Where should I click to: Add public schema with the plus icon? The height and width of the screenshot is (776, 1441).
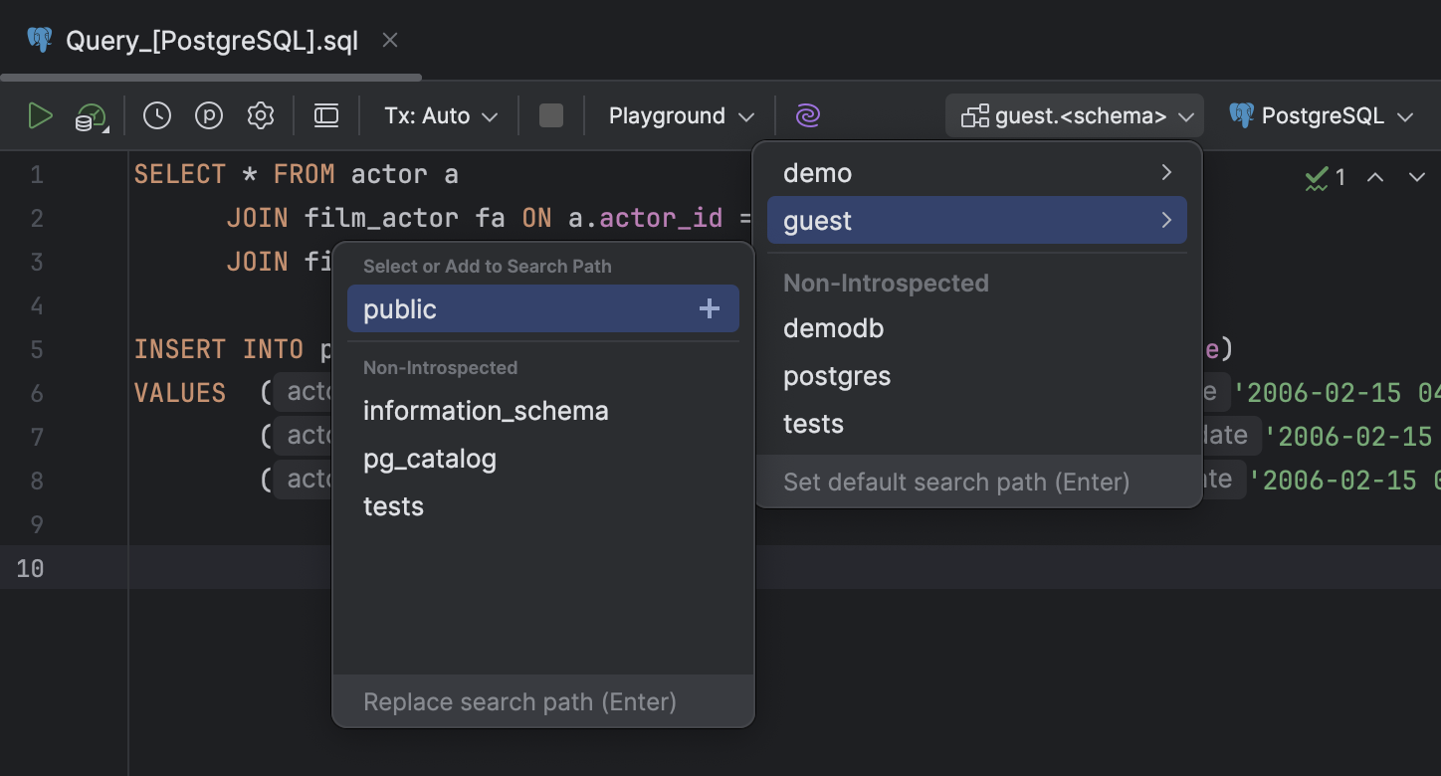pyautogui.click(x=709, y=308)
